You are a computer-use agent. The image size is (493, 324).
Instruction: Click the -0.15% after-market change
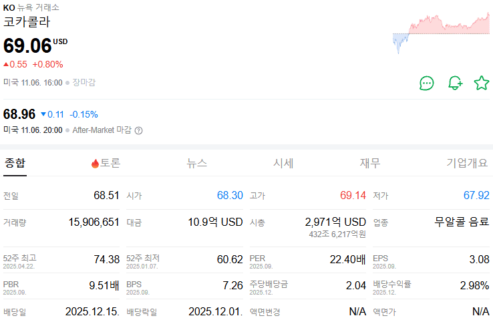click(x=84, y=114)
